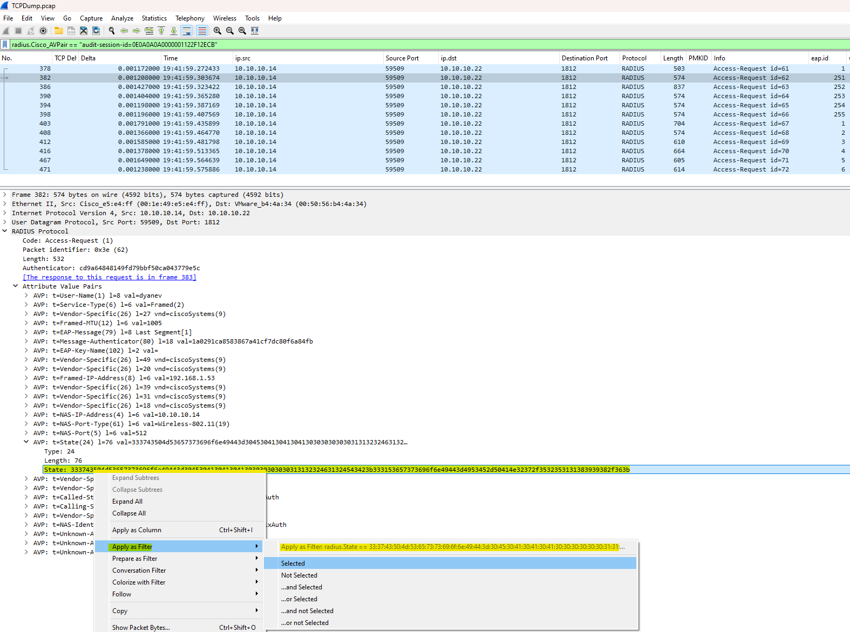Choose 'Selected' in the filter submenu
The height and width of the screenshot is (632, 850).
[293, 564]
